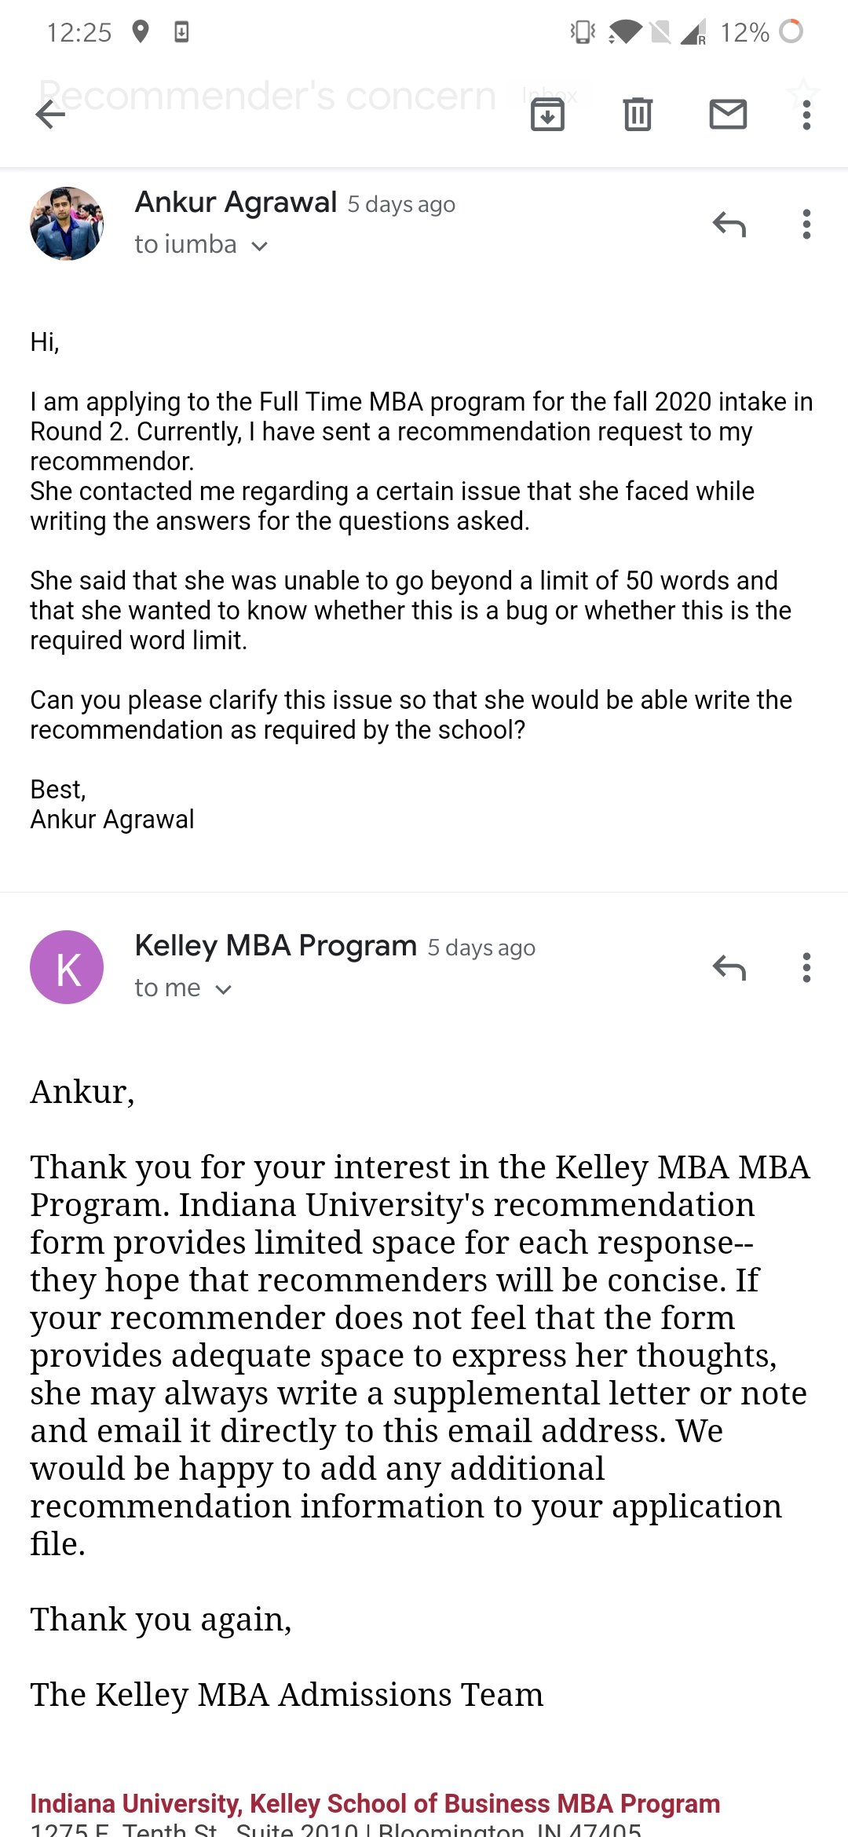The height and width of the screenshot is (1837, 848).
Task: Open the top-right conversation options menu
Action: click(x=806, y=115)
